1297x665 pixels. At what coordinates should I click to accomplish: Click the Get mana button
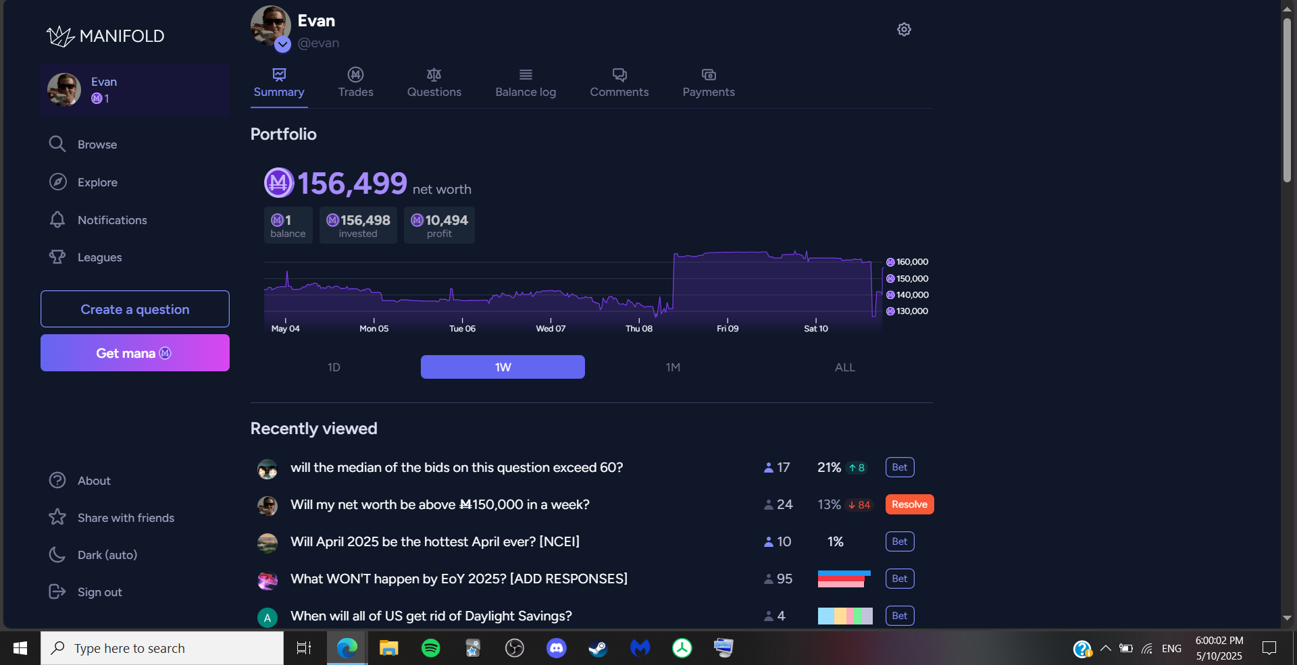point(135,352)
